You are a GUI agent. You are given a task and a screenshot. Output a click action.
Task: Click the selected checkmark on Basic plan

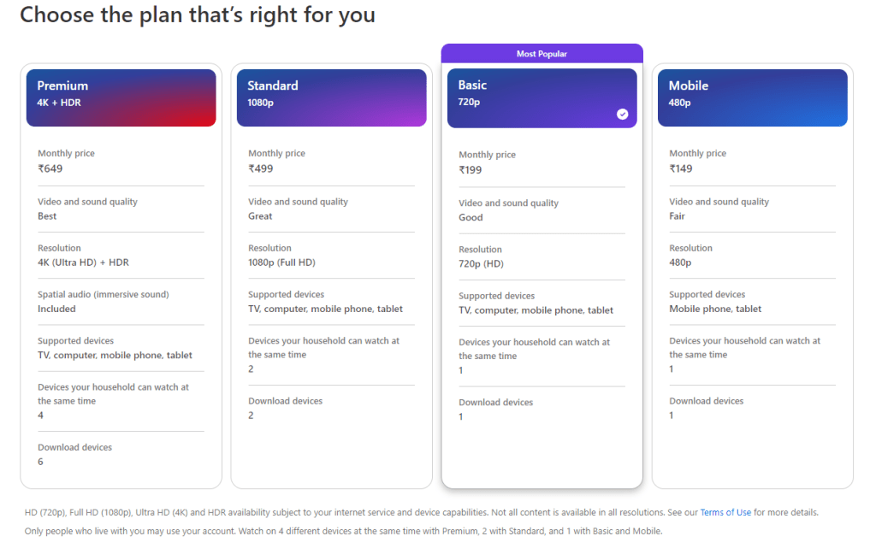(622, 114)
